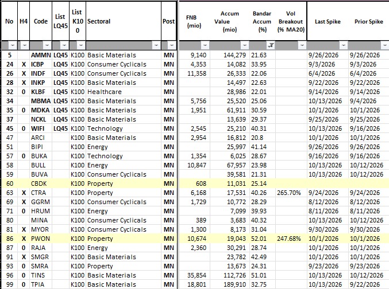
Task: Click the AMMN code cell
Action: tap(41, 55)
